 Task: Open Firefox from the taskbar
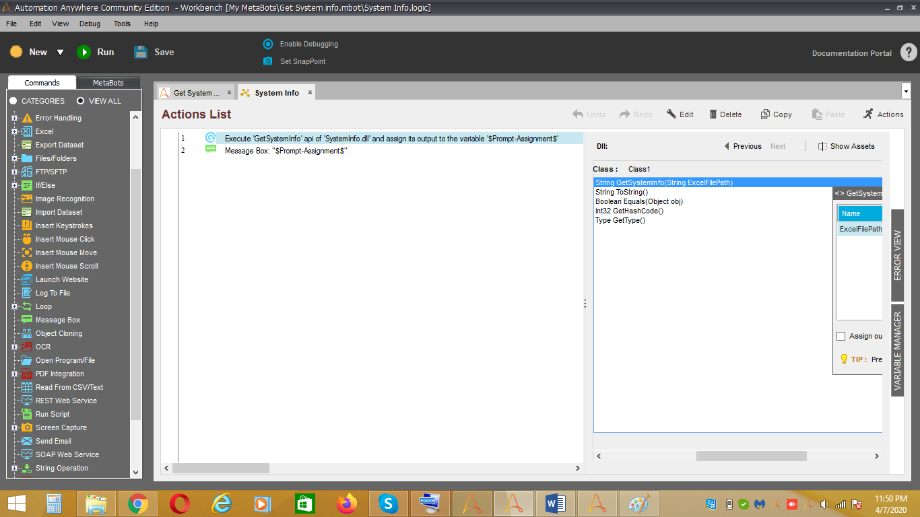click(347, 503)
